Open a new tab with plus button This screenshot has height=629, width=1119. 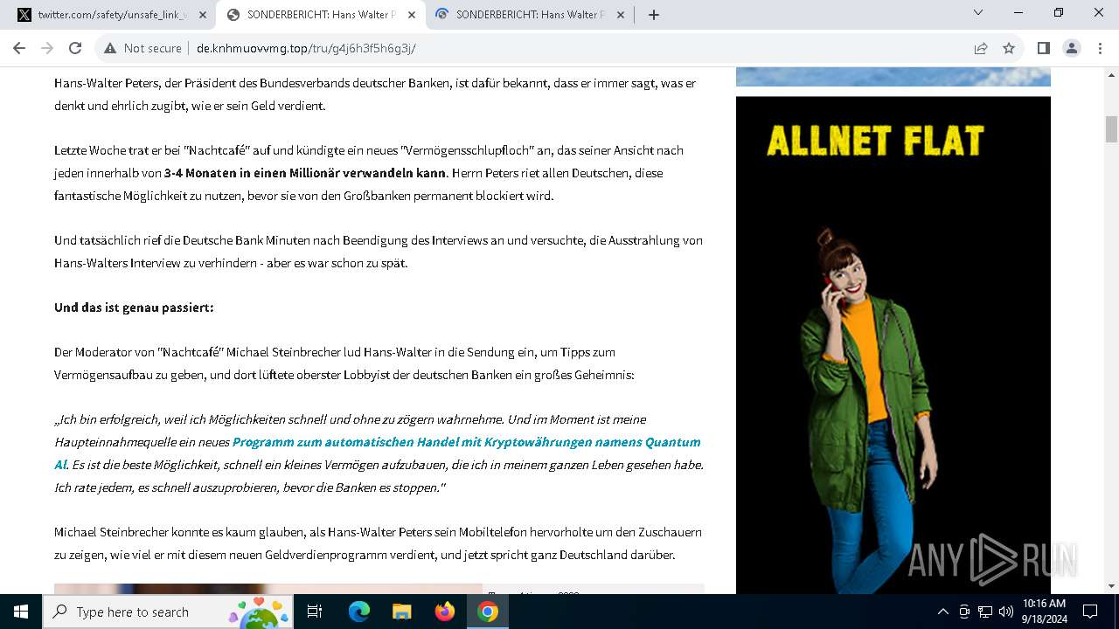click(x=653, y=15)
